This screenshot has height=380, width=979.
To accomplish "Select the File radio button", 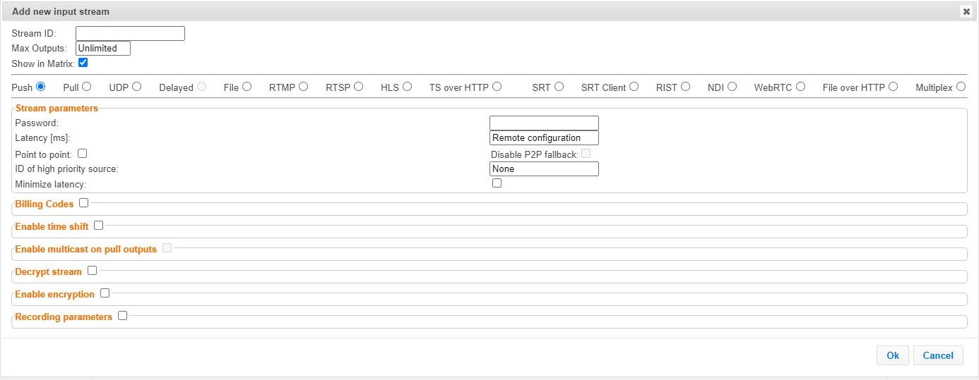I will pos(247,87).
